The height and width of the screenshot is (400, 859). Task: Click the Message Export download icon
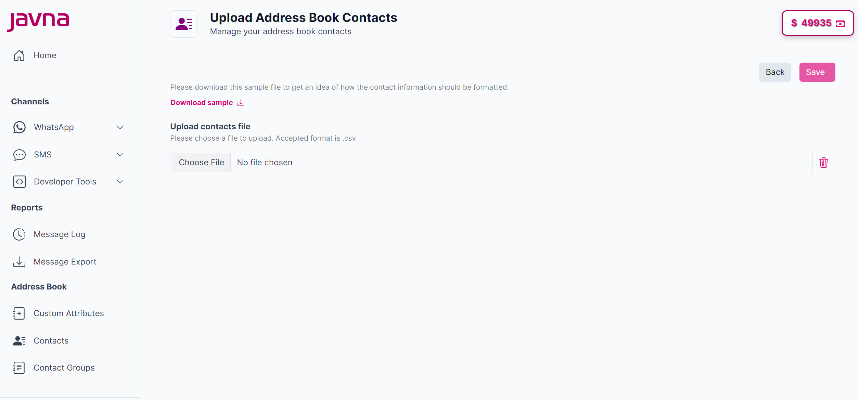(19, 261)
